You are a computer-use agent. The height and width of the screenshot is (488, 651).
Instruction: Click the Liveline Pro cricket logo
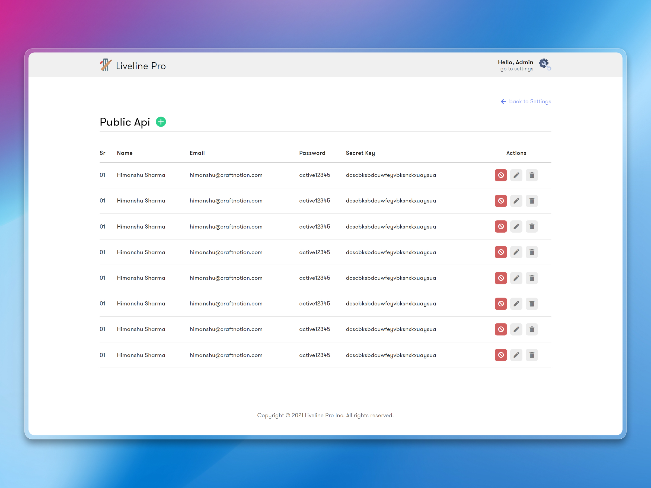point(106,65)
